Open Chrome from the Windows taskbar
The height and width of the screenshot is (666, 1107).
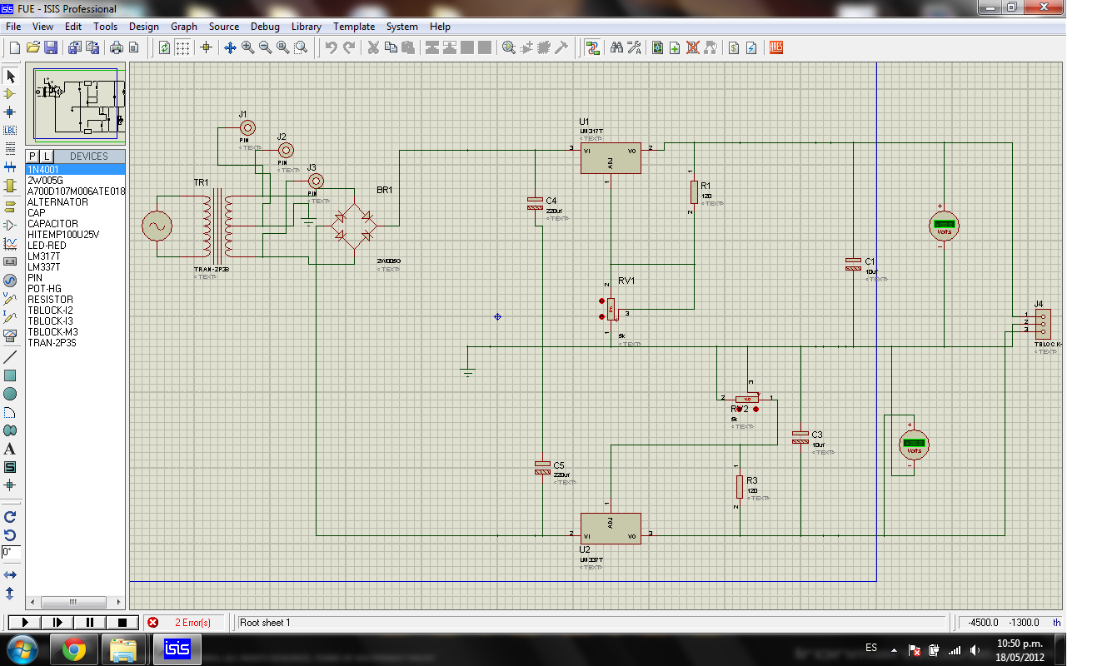(73, 649)
